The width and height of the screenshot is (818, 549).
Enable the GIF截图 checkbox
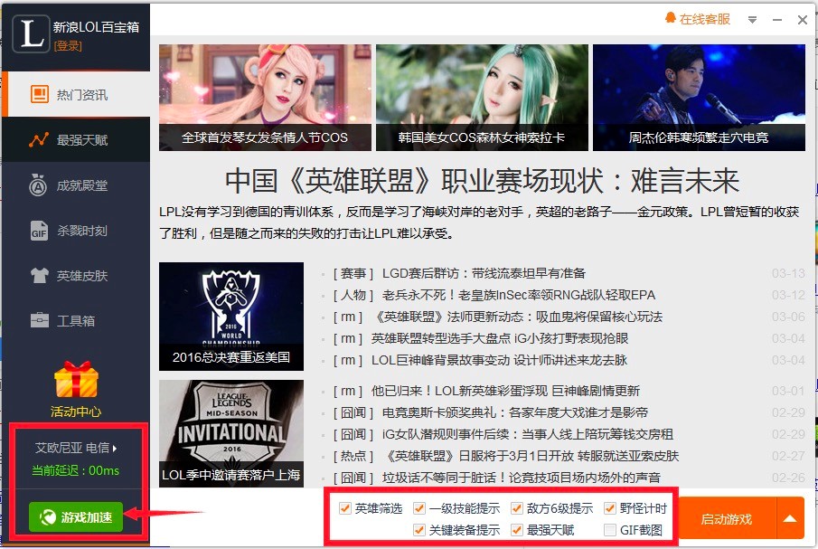[x=610, y=530]
